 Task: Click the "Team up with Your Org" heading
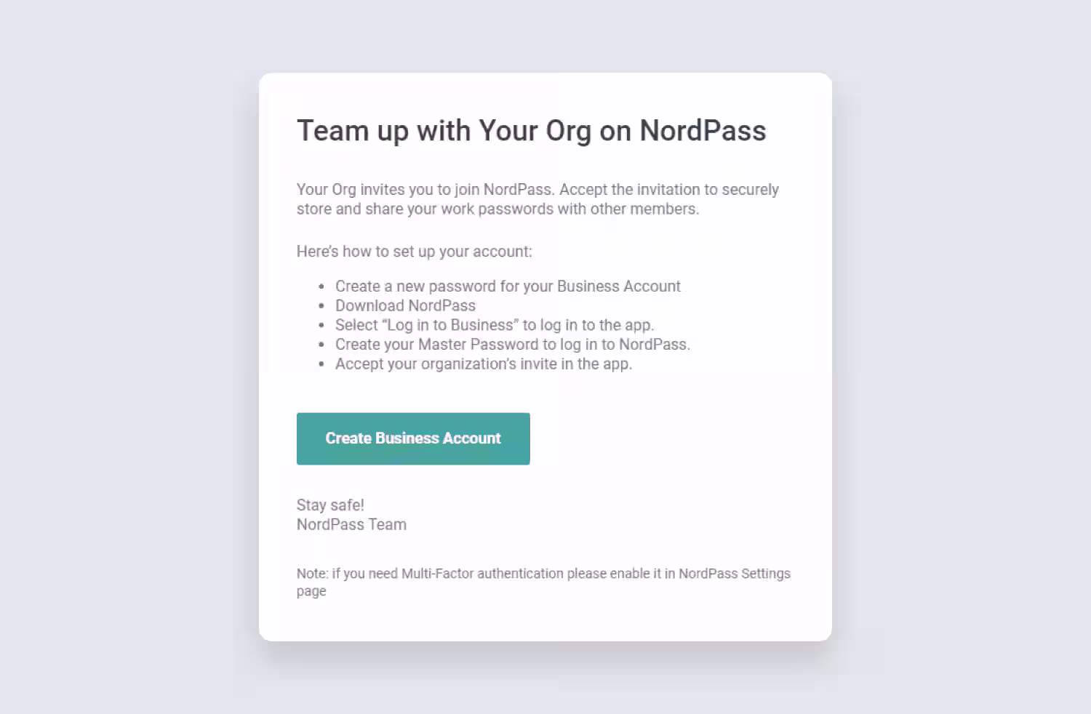coord(531,131)
